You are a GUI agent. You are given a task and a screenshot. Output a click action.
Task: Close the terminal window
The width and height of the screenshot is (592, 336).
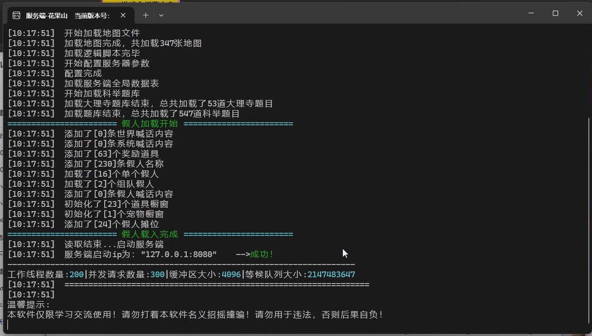tap(579, 13)
